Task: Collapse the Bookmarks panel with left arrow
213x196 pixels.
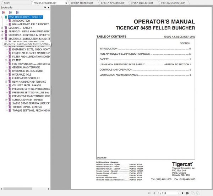Action: pos(49,7)
